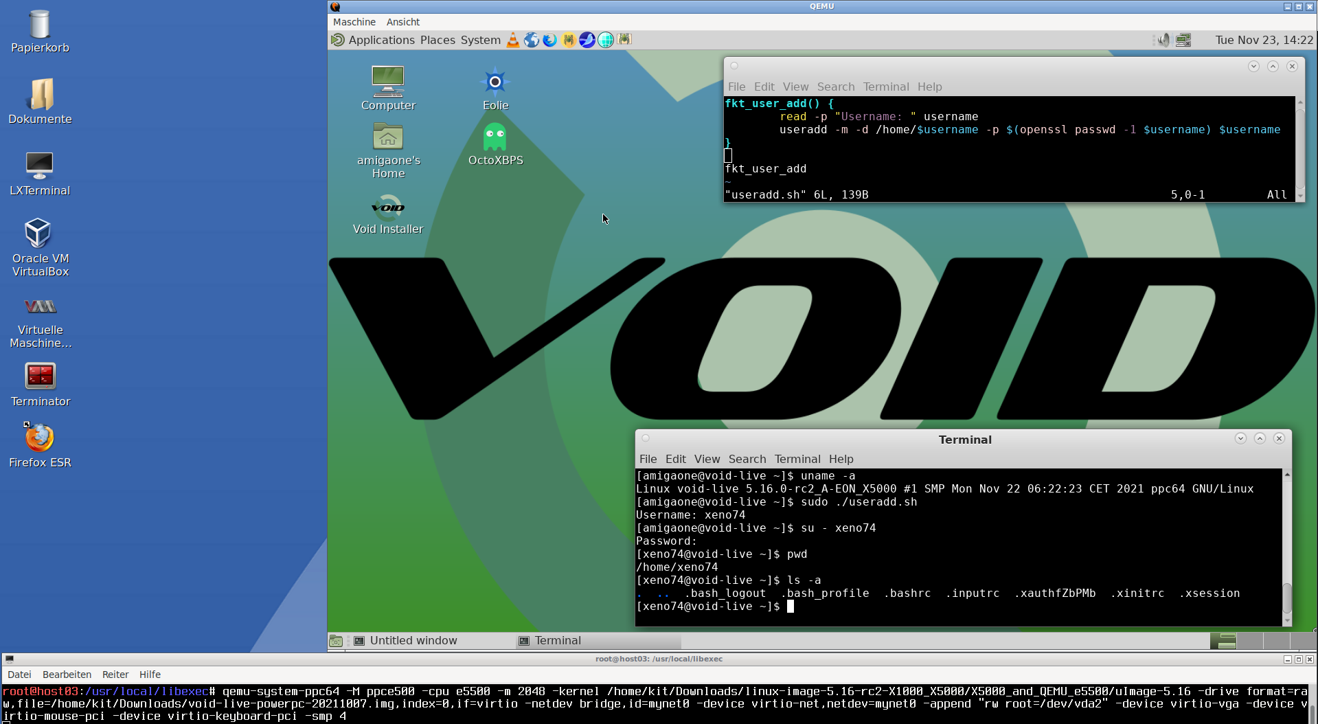Click the 'uname -a' command line in Terminal
This screenshot has width=1318, height=724.
click(x=746, y=476)
